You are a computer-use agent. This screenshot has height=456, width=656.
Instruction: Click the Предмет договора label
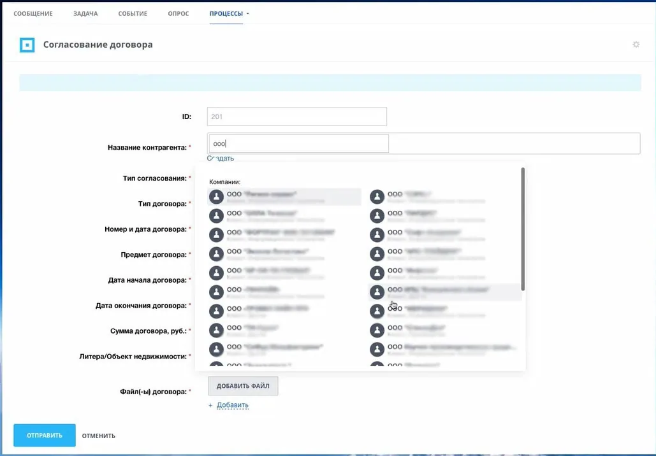tap(154, 255)
